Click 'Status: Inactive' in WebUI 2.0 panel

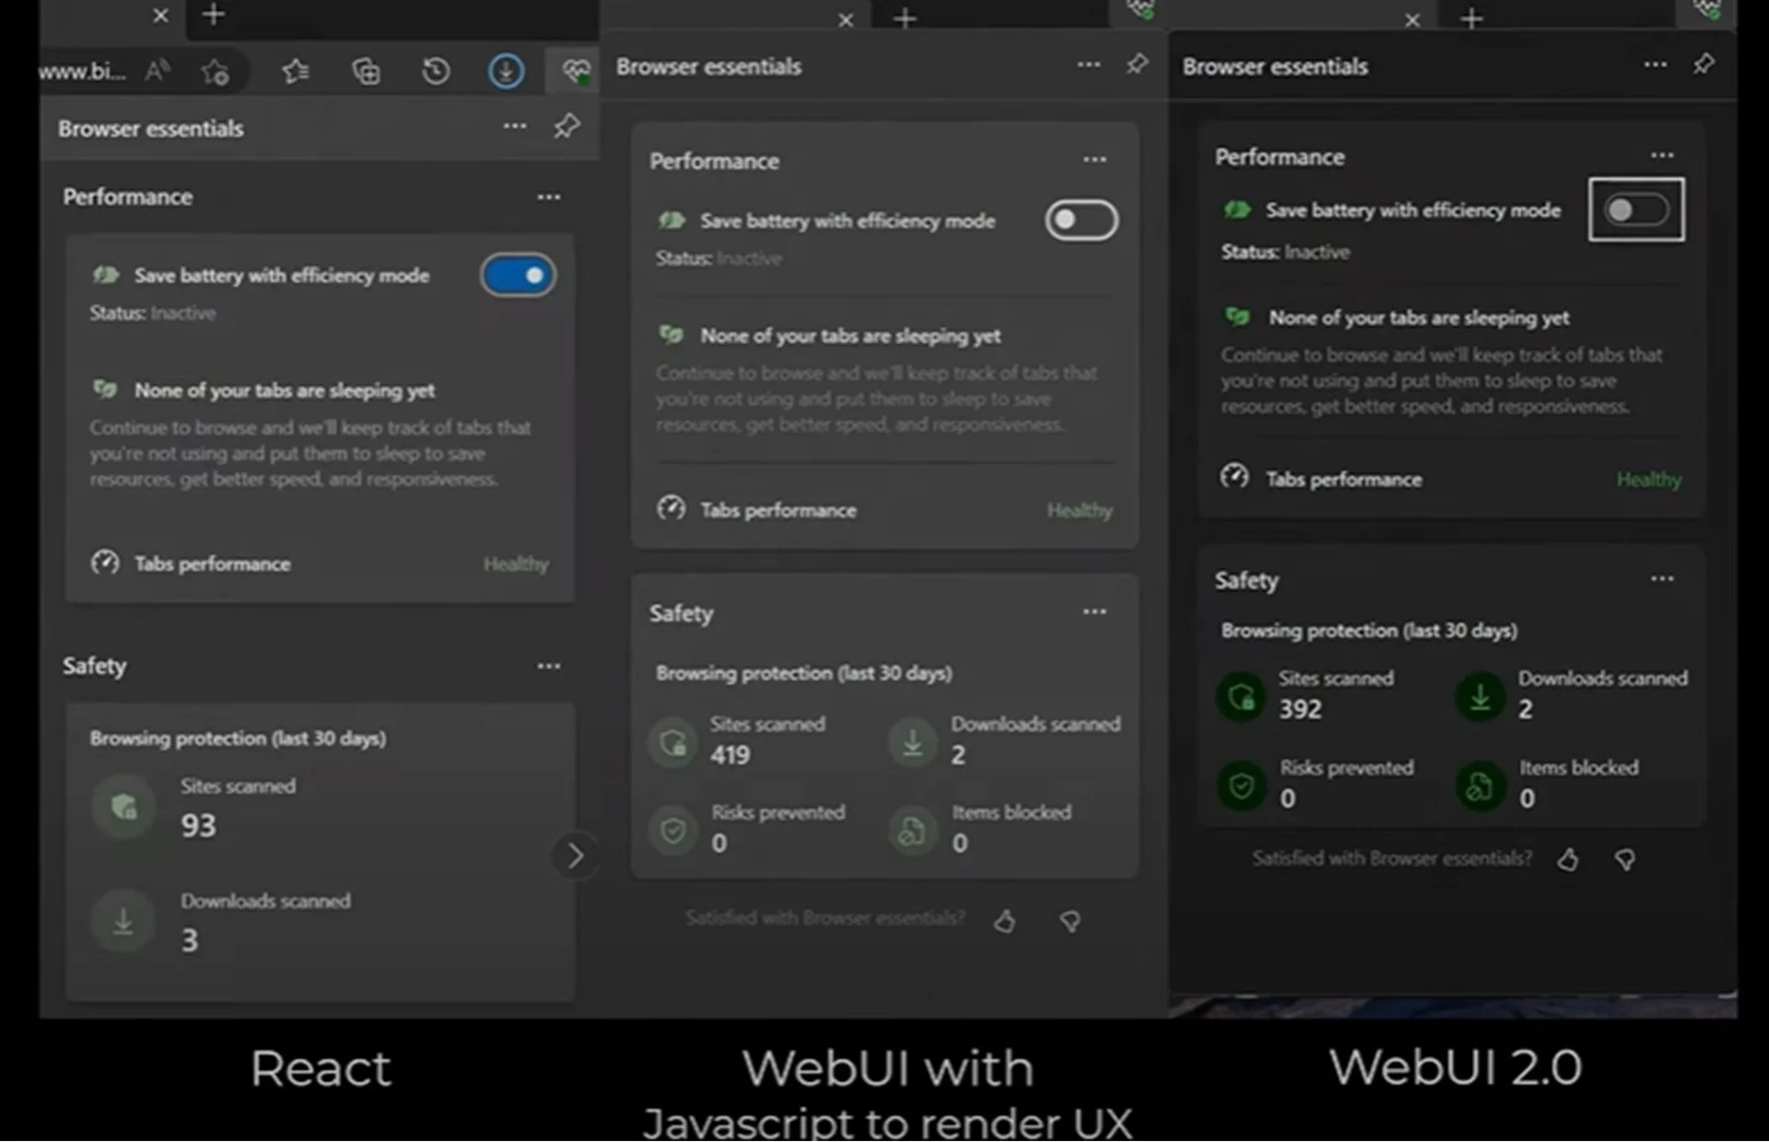point(1285,251)
